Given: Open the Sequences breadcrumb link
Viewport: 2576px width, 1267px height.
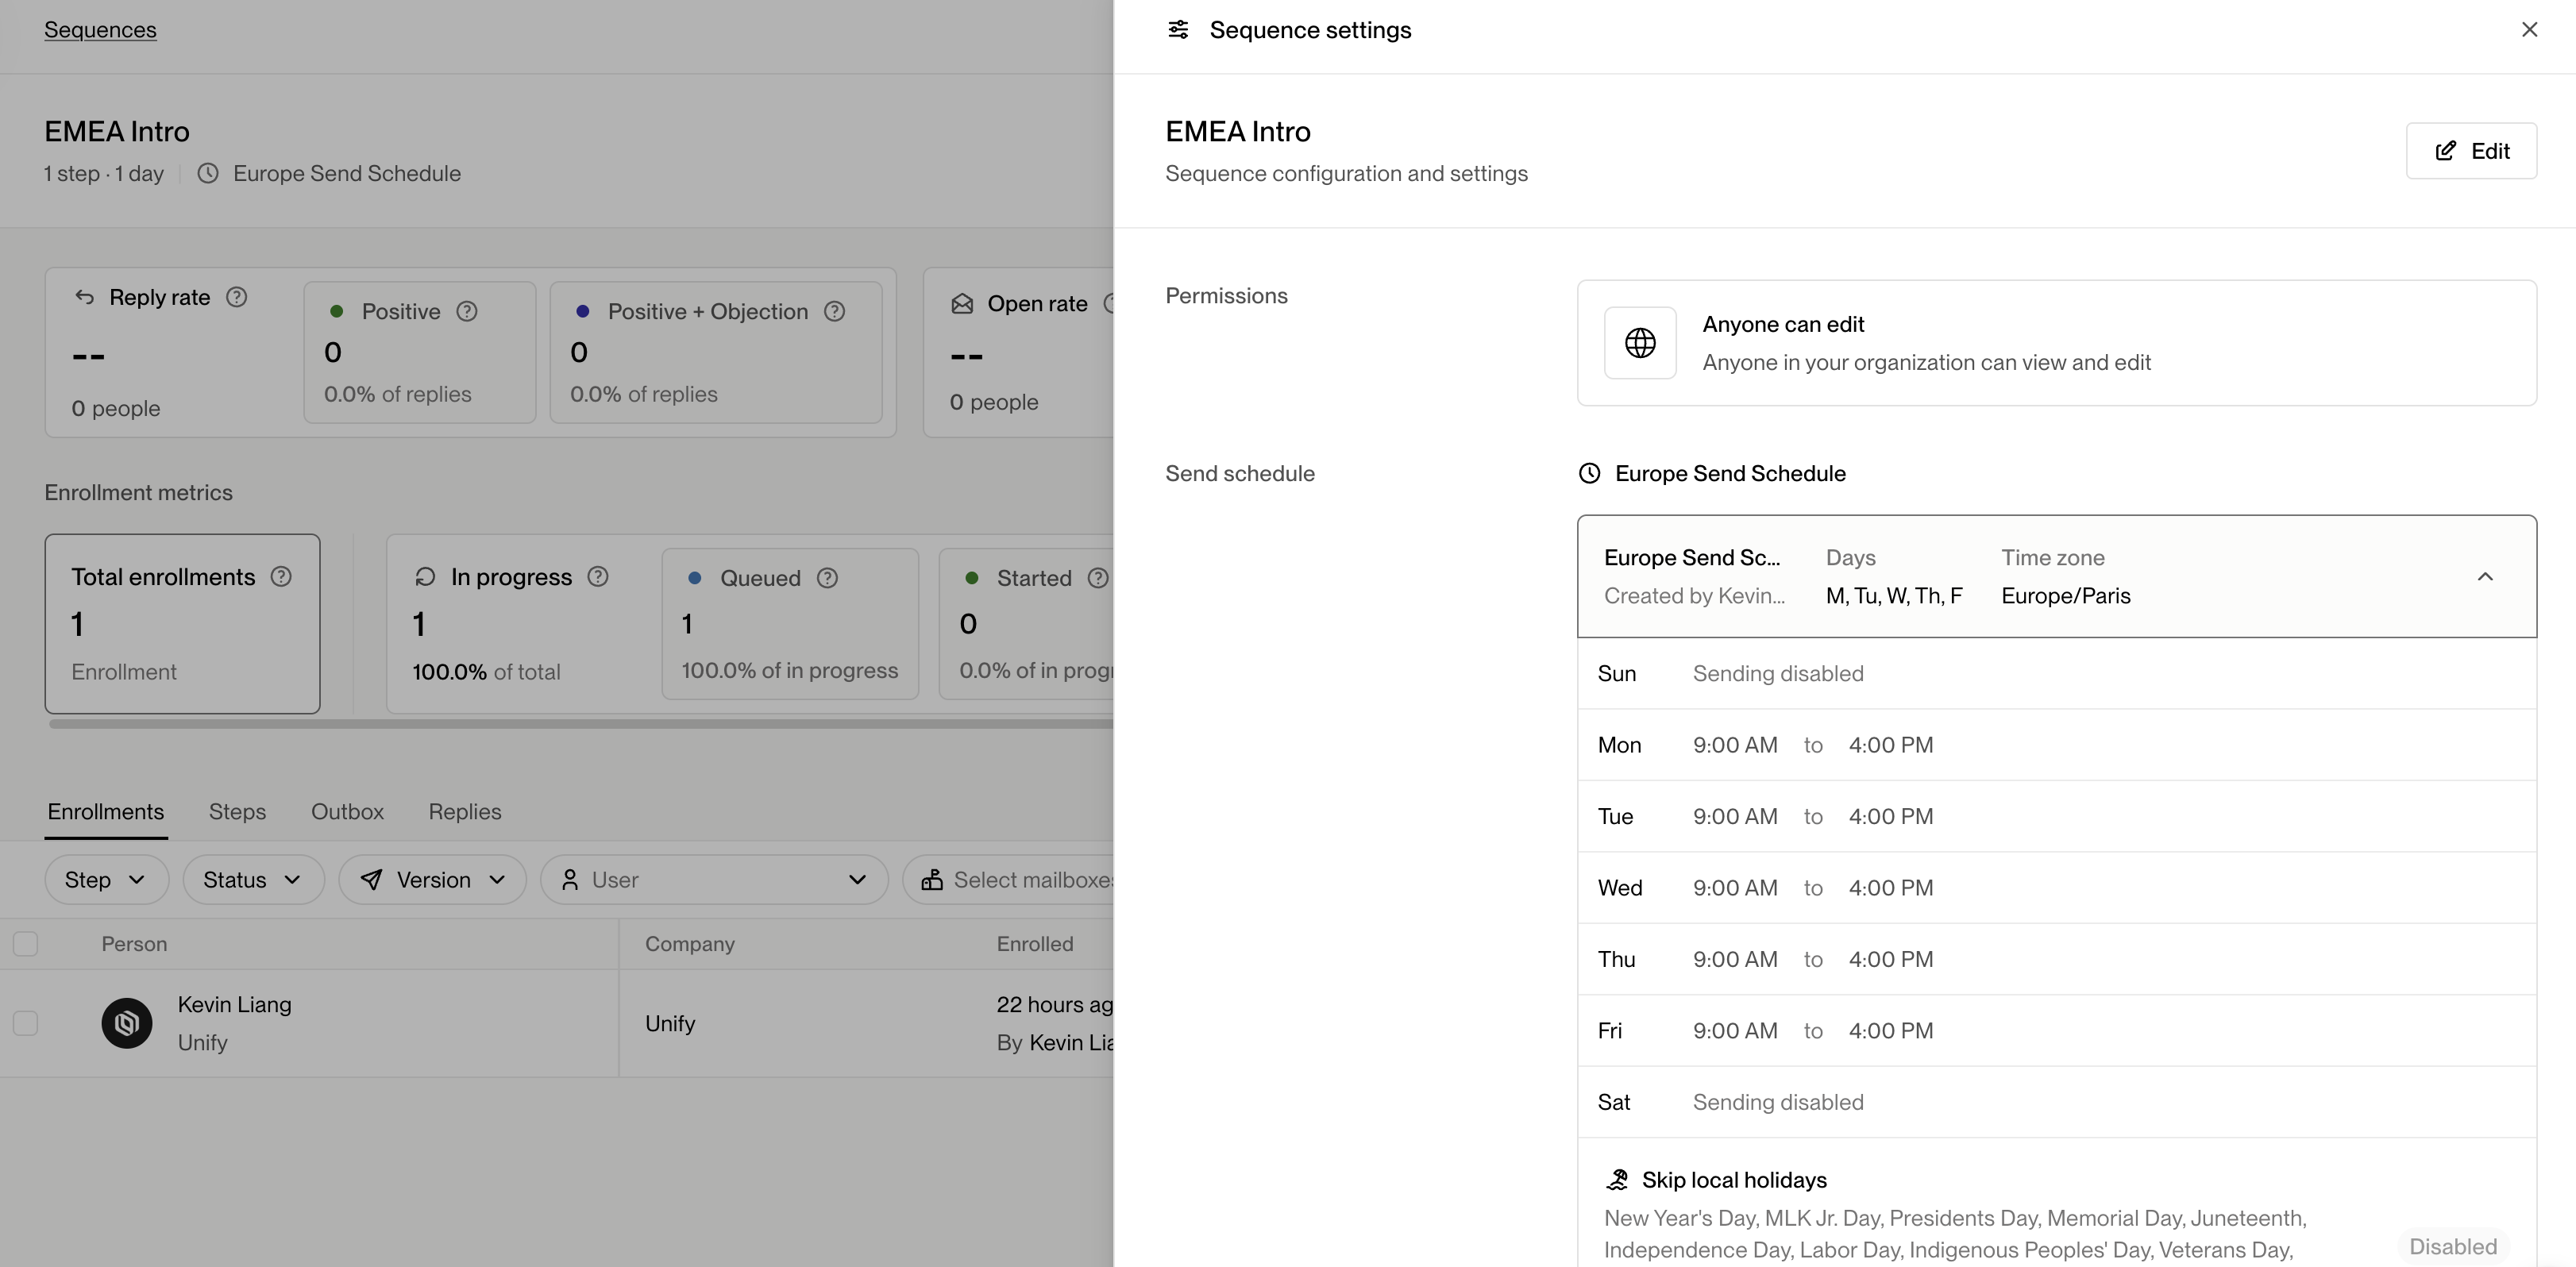Looking at the screenshot, I should [100, 30].
